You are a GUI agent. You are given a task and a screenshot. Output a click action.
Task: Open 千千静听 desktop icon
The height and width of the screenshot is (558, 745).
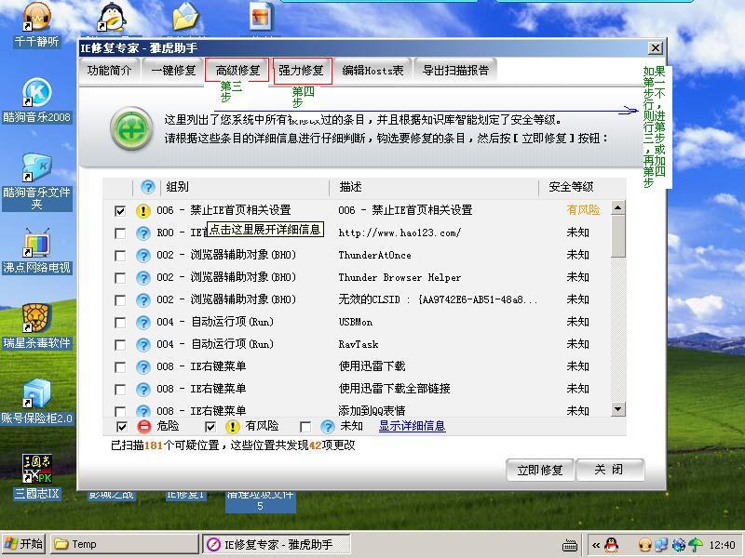36,20
